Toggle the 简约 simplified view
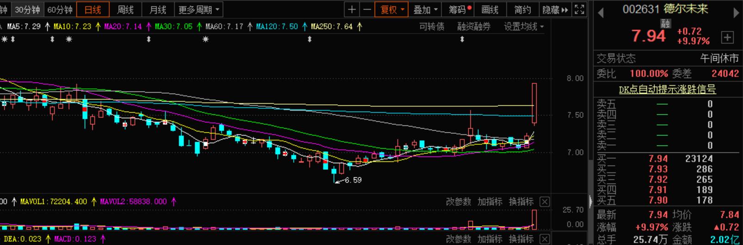The image size is (743, 245). [522, 10]
